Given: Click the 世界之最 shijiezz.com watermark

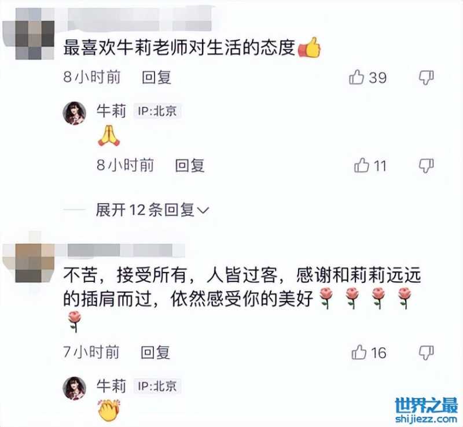Looking at the screenshot, I should click(426, 410).
